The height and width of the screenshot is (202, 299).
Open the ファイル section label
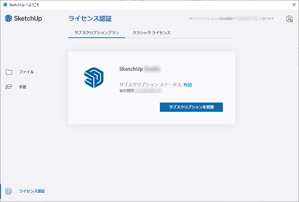pos(26,72)
